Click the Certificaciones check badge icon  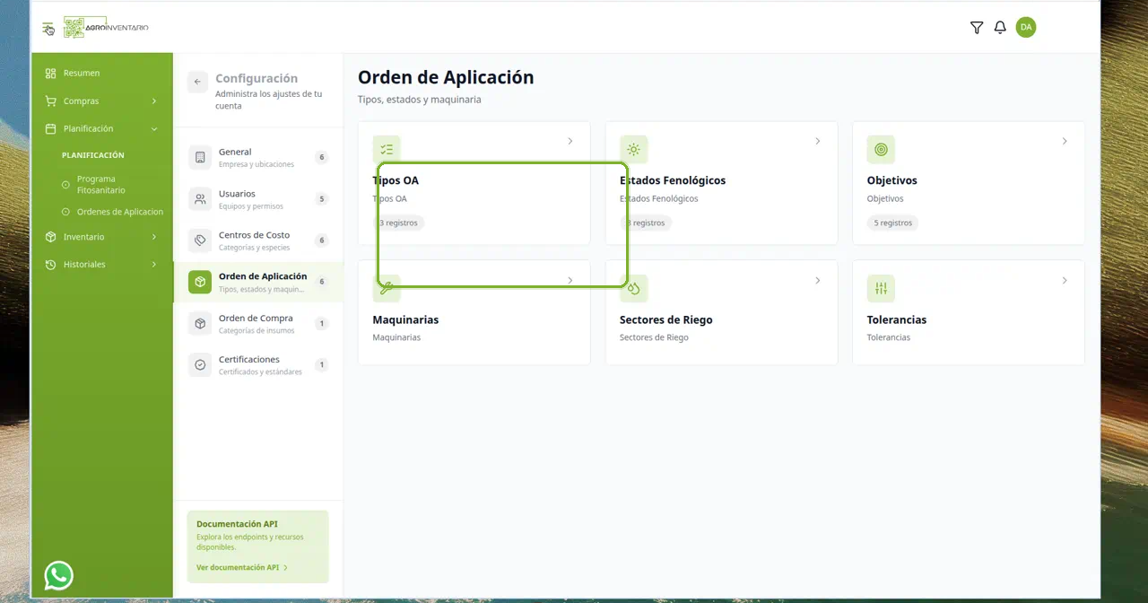pyautogui.click(x=200, y=365)
